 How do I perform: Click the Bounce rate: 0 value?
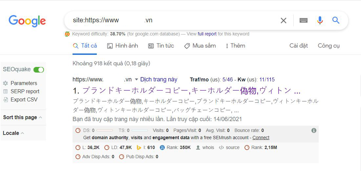click(x=249, y=131)
